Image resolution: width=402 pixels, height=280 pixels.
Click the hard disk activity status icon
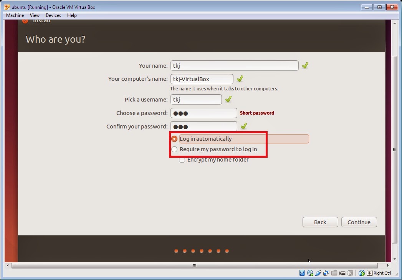[302, 273]
